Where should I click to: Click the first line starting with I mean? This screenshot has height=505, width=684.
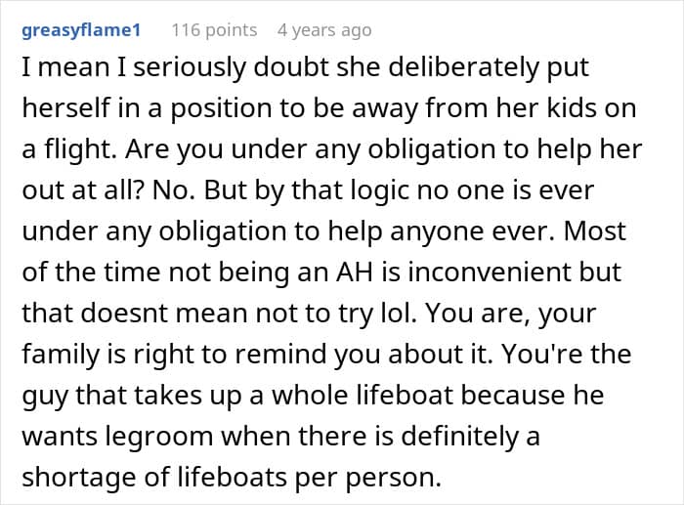305,67
